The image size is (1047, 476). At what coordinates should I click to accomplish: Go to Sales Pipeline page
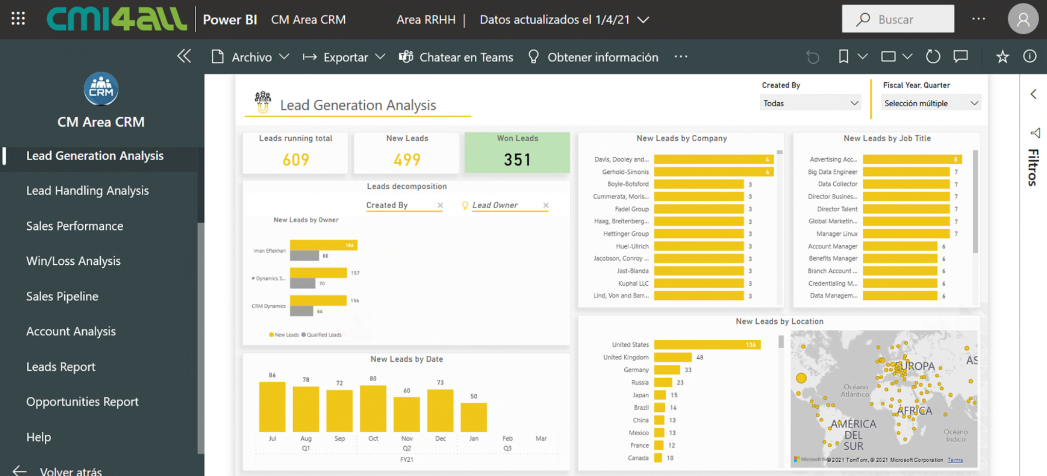tap(62, 296)
